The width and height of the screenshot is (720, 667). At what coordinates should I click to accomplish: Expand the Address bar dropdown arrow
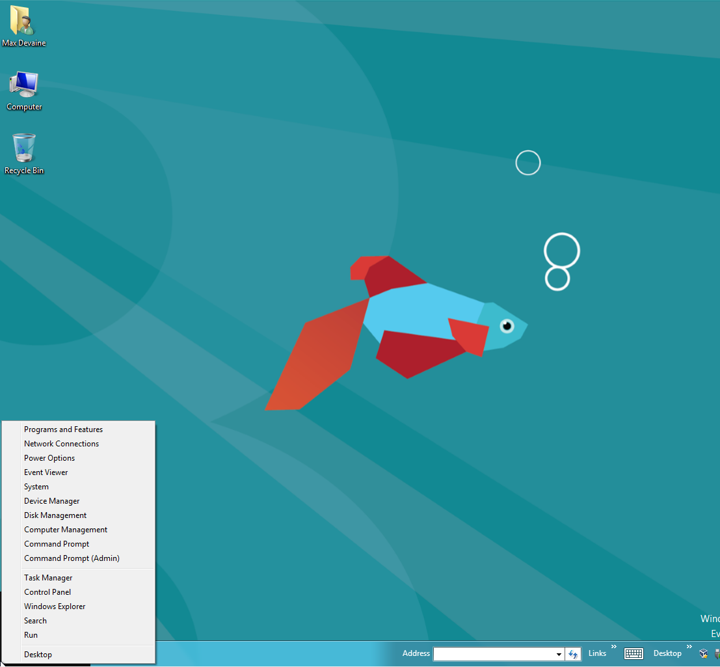[x=558, y=654]
